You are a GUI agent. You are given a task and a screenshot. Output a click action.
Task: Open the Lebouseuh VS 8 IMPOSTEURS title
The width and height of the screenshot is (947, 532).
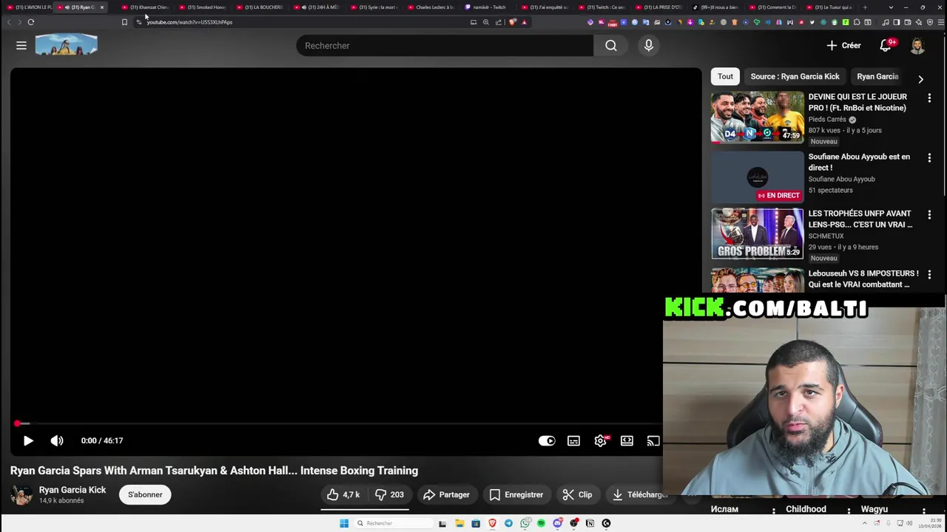coord(863,279)
